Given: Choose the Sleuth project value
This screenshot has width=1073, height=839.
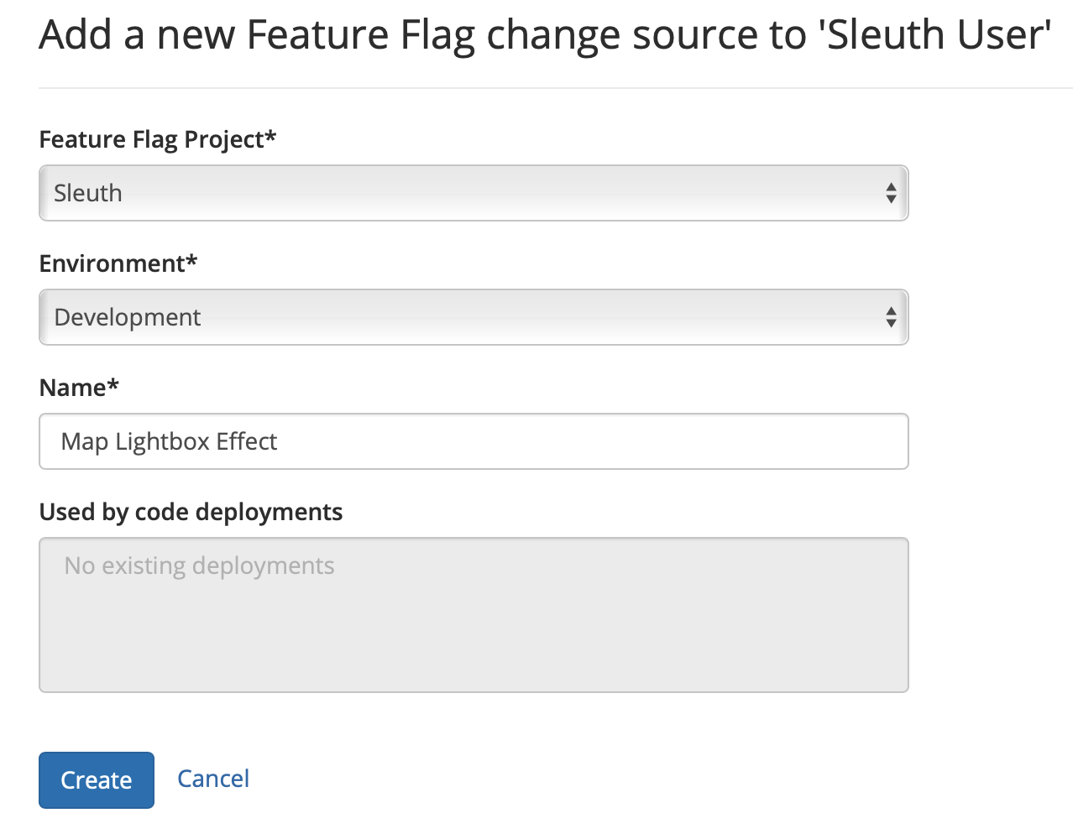Looking at the screenshot, I should click(x=88, y=193).
